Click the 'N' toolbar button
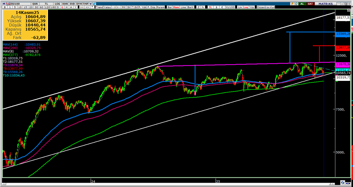Screen dimensions: 353x187 click(x=203, y=7)
